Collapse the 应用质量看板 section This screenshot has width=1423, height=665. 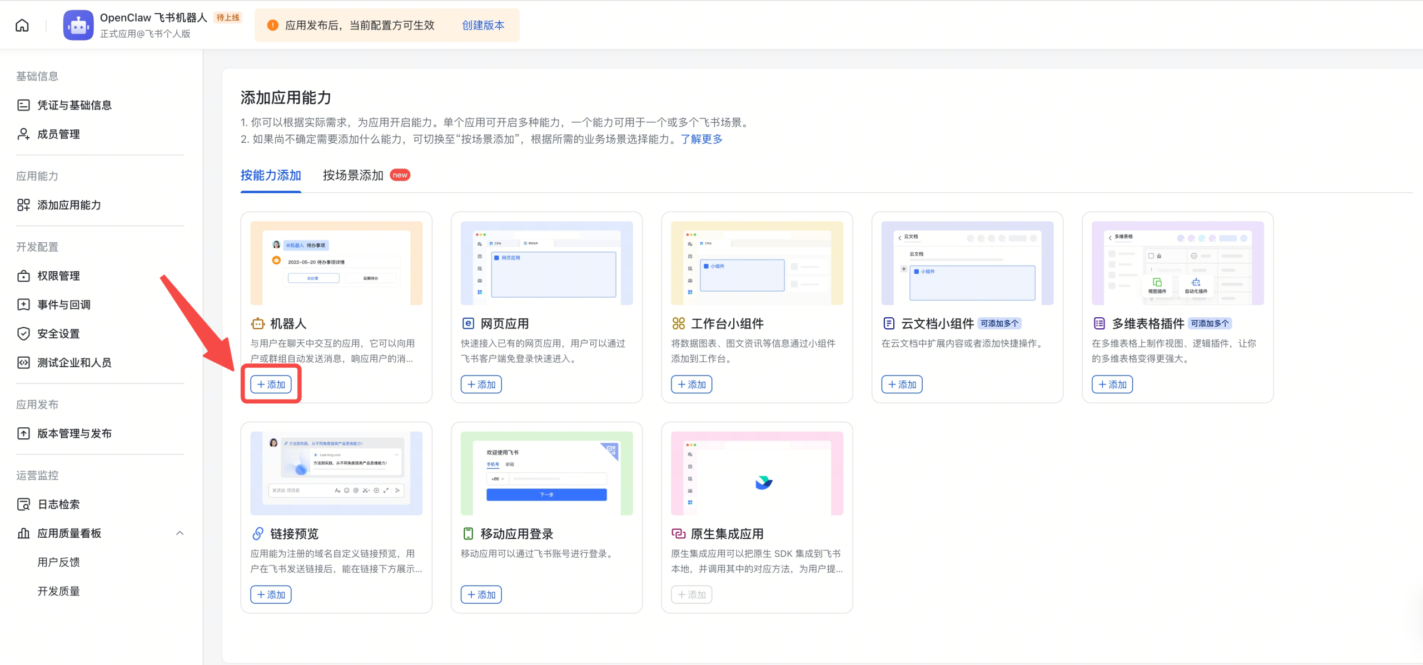(x=180, y=533)
